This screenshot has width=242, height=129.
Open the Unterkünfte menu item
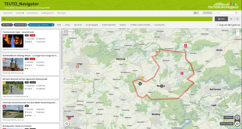(32, 13)
